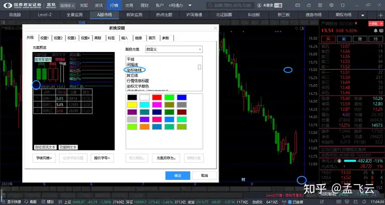Click the user avatar icon next to 未登录
This screenshot has width=385, height=205.
[259, 5]
